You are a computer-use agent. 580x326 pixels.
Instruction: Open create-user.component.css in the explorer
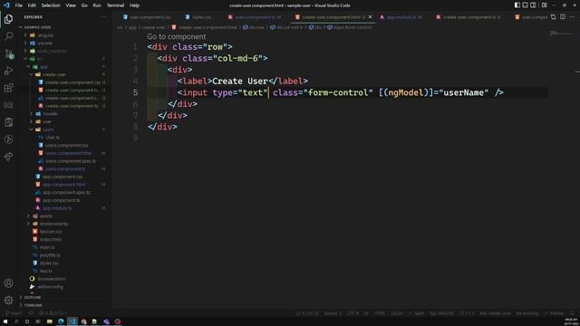[72, 82]
